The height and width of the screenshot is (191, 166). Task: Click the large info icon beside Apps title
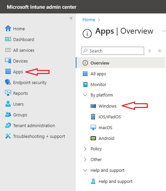pos(87,34)
